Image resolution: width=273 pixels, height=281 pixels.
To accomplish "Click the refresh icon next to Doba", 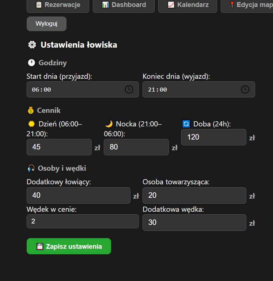I will click(x=186, y=124).
